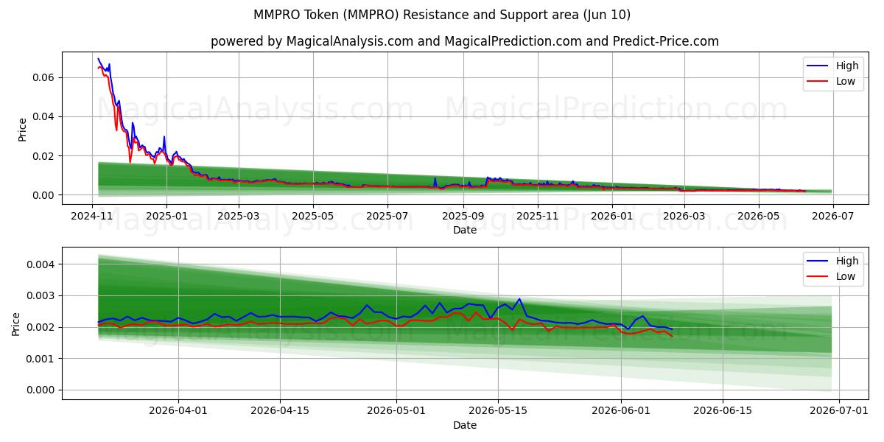Click the '2024-11' x-axis label in top chart

[x=92, y=216]
